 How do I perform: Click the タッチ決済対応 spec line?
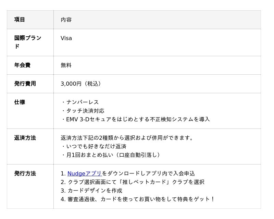click(x=83, y=111)
